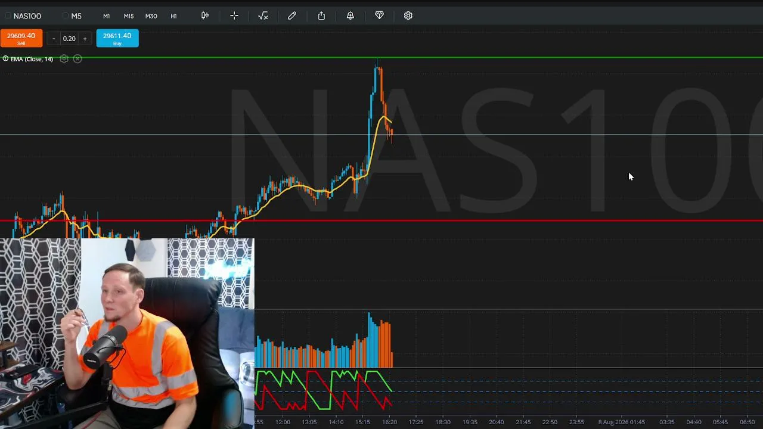Click the 20:40 label on time axis

coord(496,422)
